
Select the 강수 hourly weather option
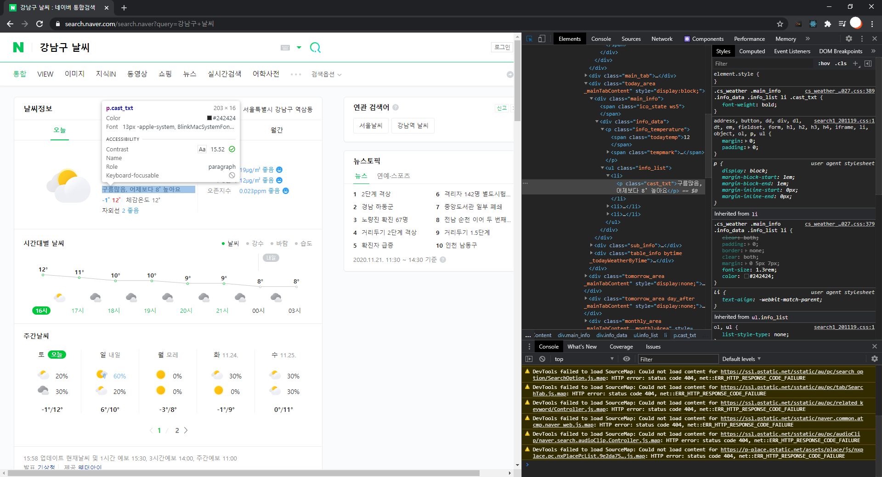click(x=255, y=244)
